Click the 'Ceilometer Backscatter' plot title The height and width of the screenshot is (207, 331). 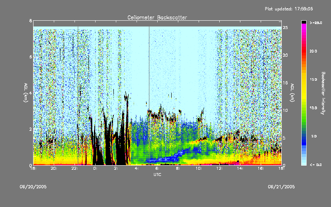157,17
